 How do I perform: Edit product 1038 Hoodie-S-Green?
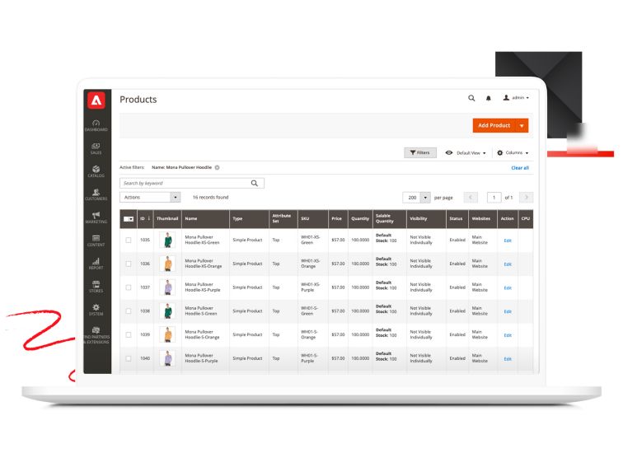point(508,311)
